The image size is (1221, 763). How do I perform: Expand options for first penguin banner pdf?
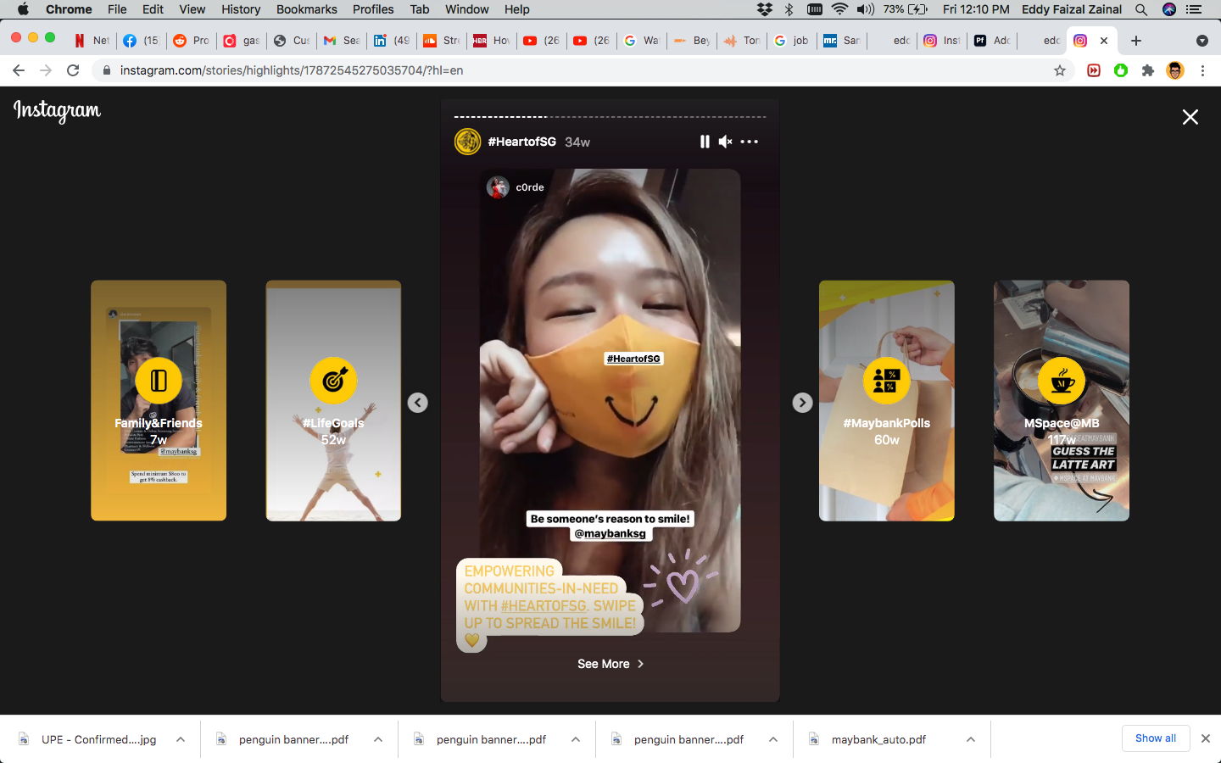pyautogui.click(x=378, y=739)
